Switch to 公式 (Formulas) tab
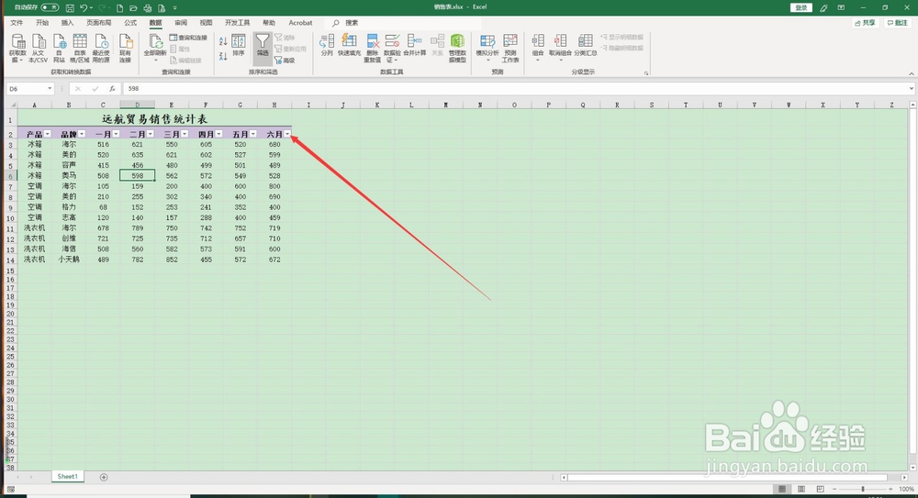This screenshot has width=918, height=498. 130,23
